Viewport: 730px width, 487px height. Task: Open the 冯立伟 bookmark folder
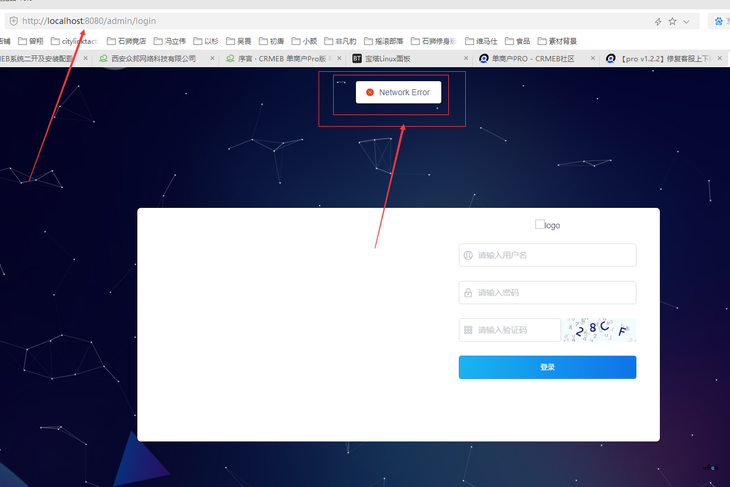tap(170, 41)
